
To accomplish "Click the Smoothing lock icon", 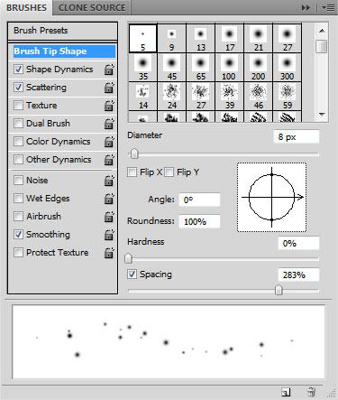I will point(109,235).
